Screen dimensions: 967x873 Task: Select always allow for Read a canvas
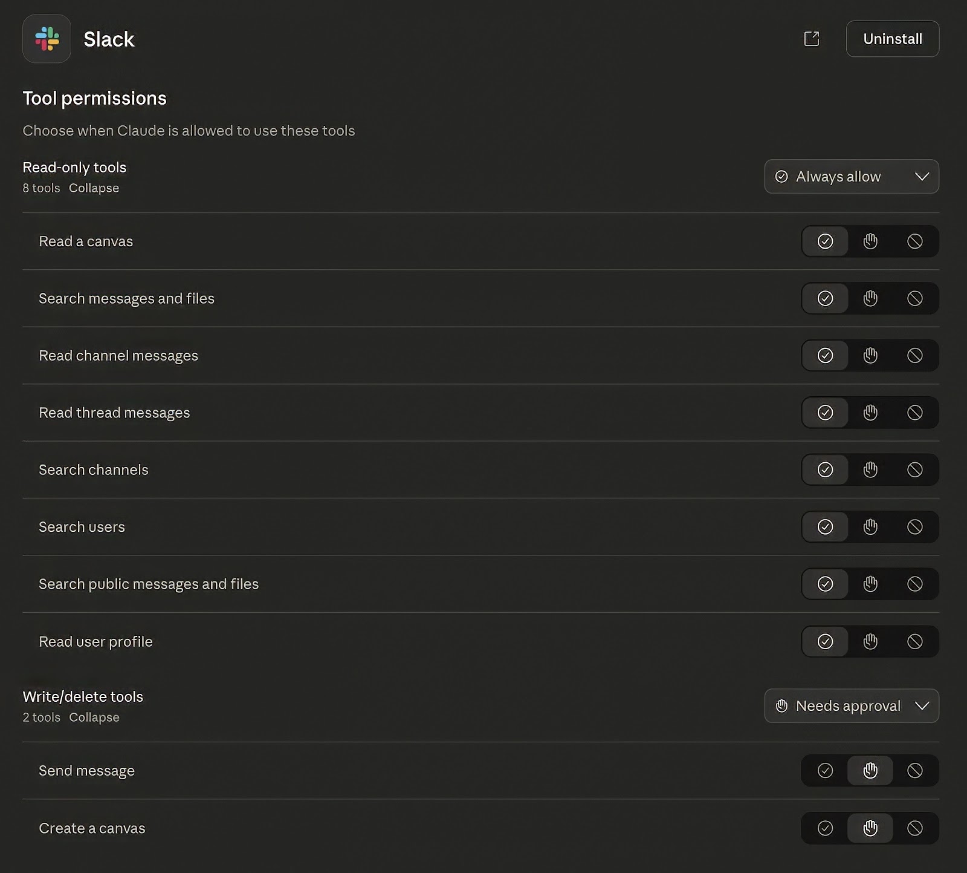[825, 241]
